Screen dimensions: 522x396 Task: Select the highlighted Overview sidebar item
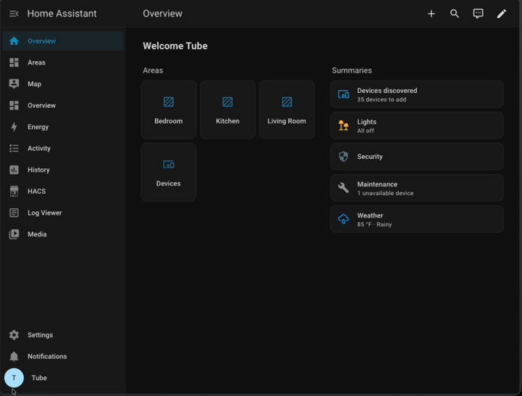[x=62, y=41]
